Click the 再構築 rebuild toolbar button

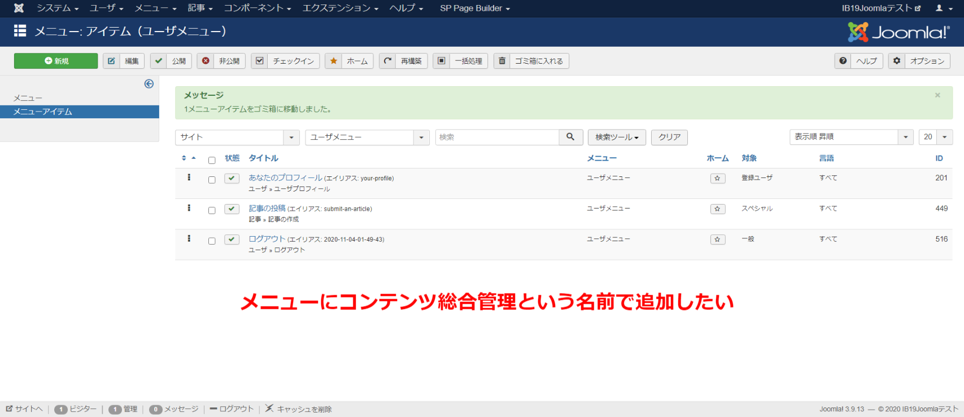click(403, 61)
